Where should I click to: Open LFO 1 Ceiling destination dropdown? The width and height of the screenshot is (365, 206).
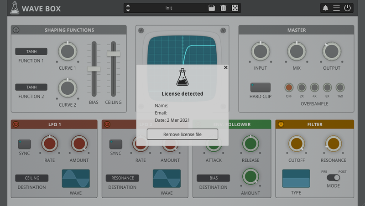31,178
